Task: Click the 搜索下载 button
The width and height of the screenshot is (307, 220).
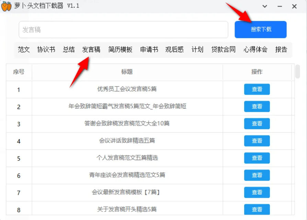Action: coord(261,30)
